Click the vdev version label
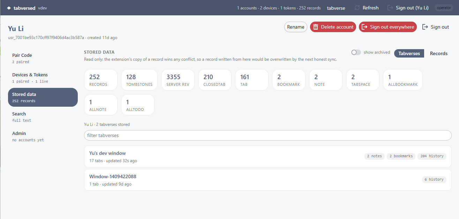Screen dimensions: 459x219 [42, 8]
